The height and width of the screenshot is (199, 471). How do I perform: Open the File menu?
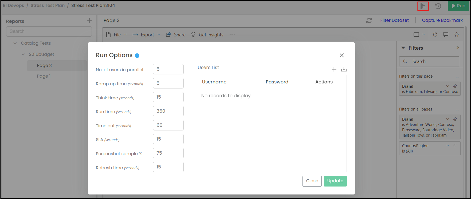(117, 35)
